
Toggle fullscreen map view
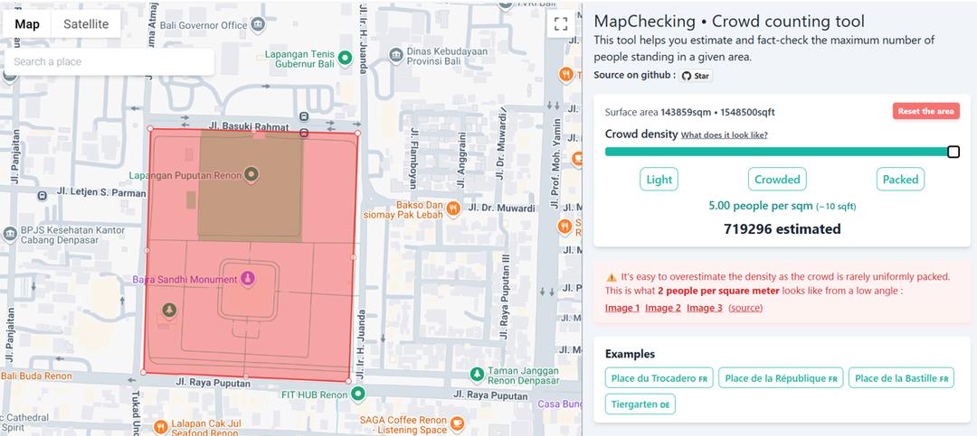click(x=561, y=24)
